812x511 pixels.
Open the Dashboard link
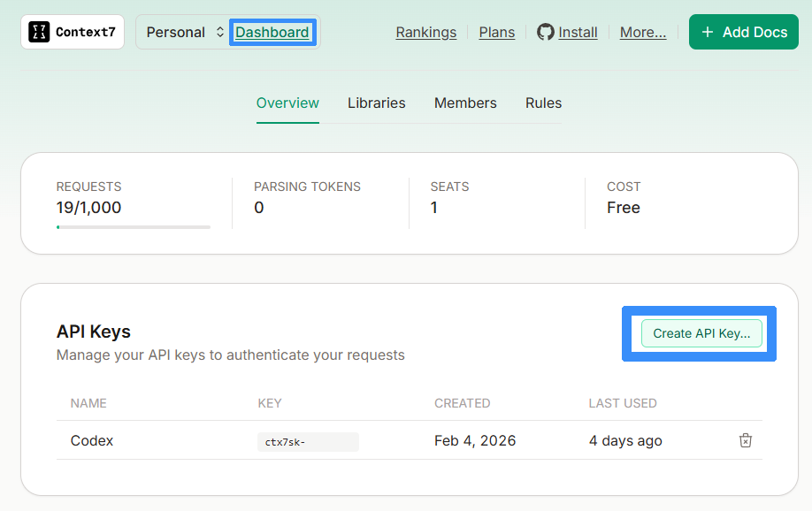point(272,33)
